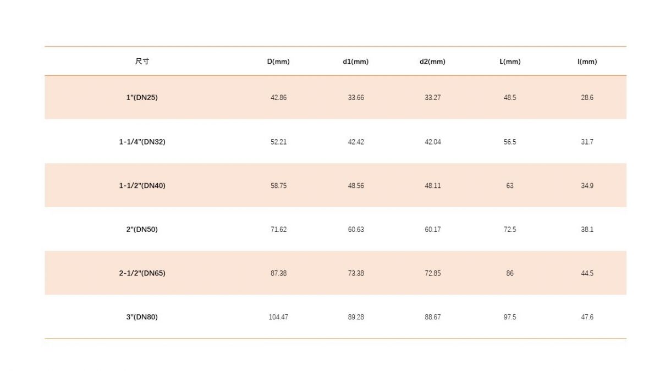Image resolution: width=660 pixels, height=371 pixels.
Task: Click the 89.28 cell for DN80
Action: [356, 317]
